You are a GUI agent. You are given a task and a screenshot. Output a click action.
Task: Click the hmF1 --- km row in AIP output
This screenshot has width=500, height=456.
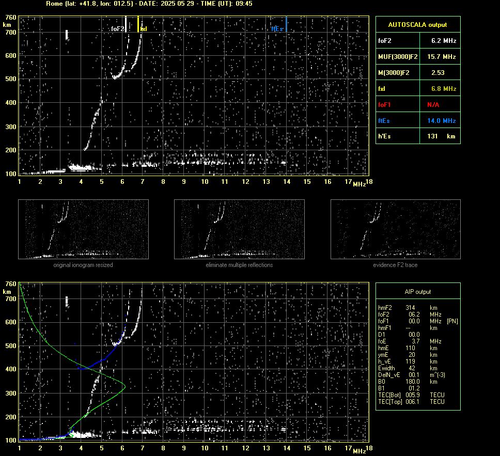(408, 328)
